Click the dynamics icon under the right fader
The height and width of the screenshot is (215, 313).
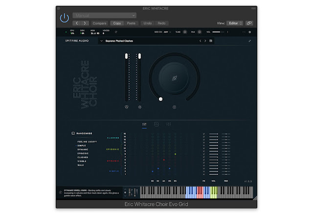140,107
